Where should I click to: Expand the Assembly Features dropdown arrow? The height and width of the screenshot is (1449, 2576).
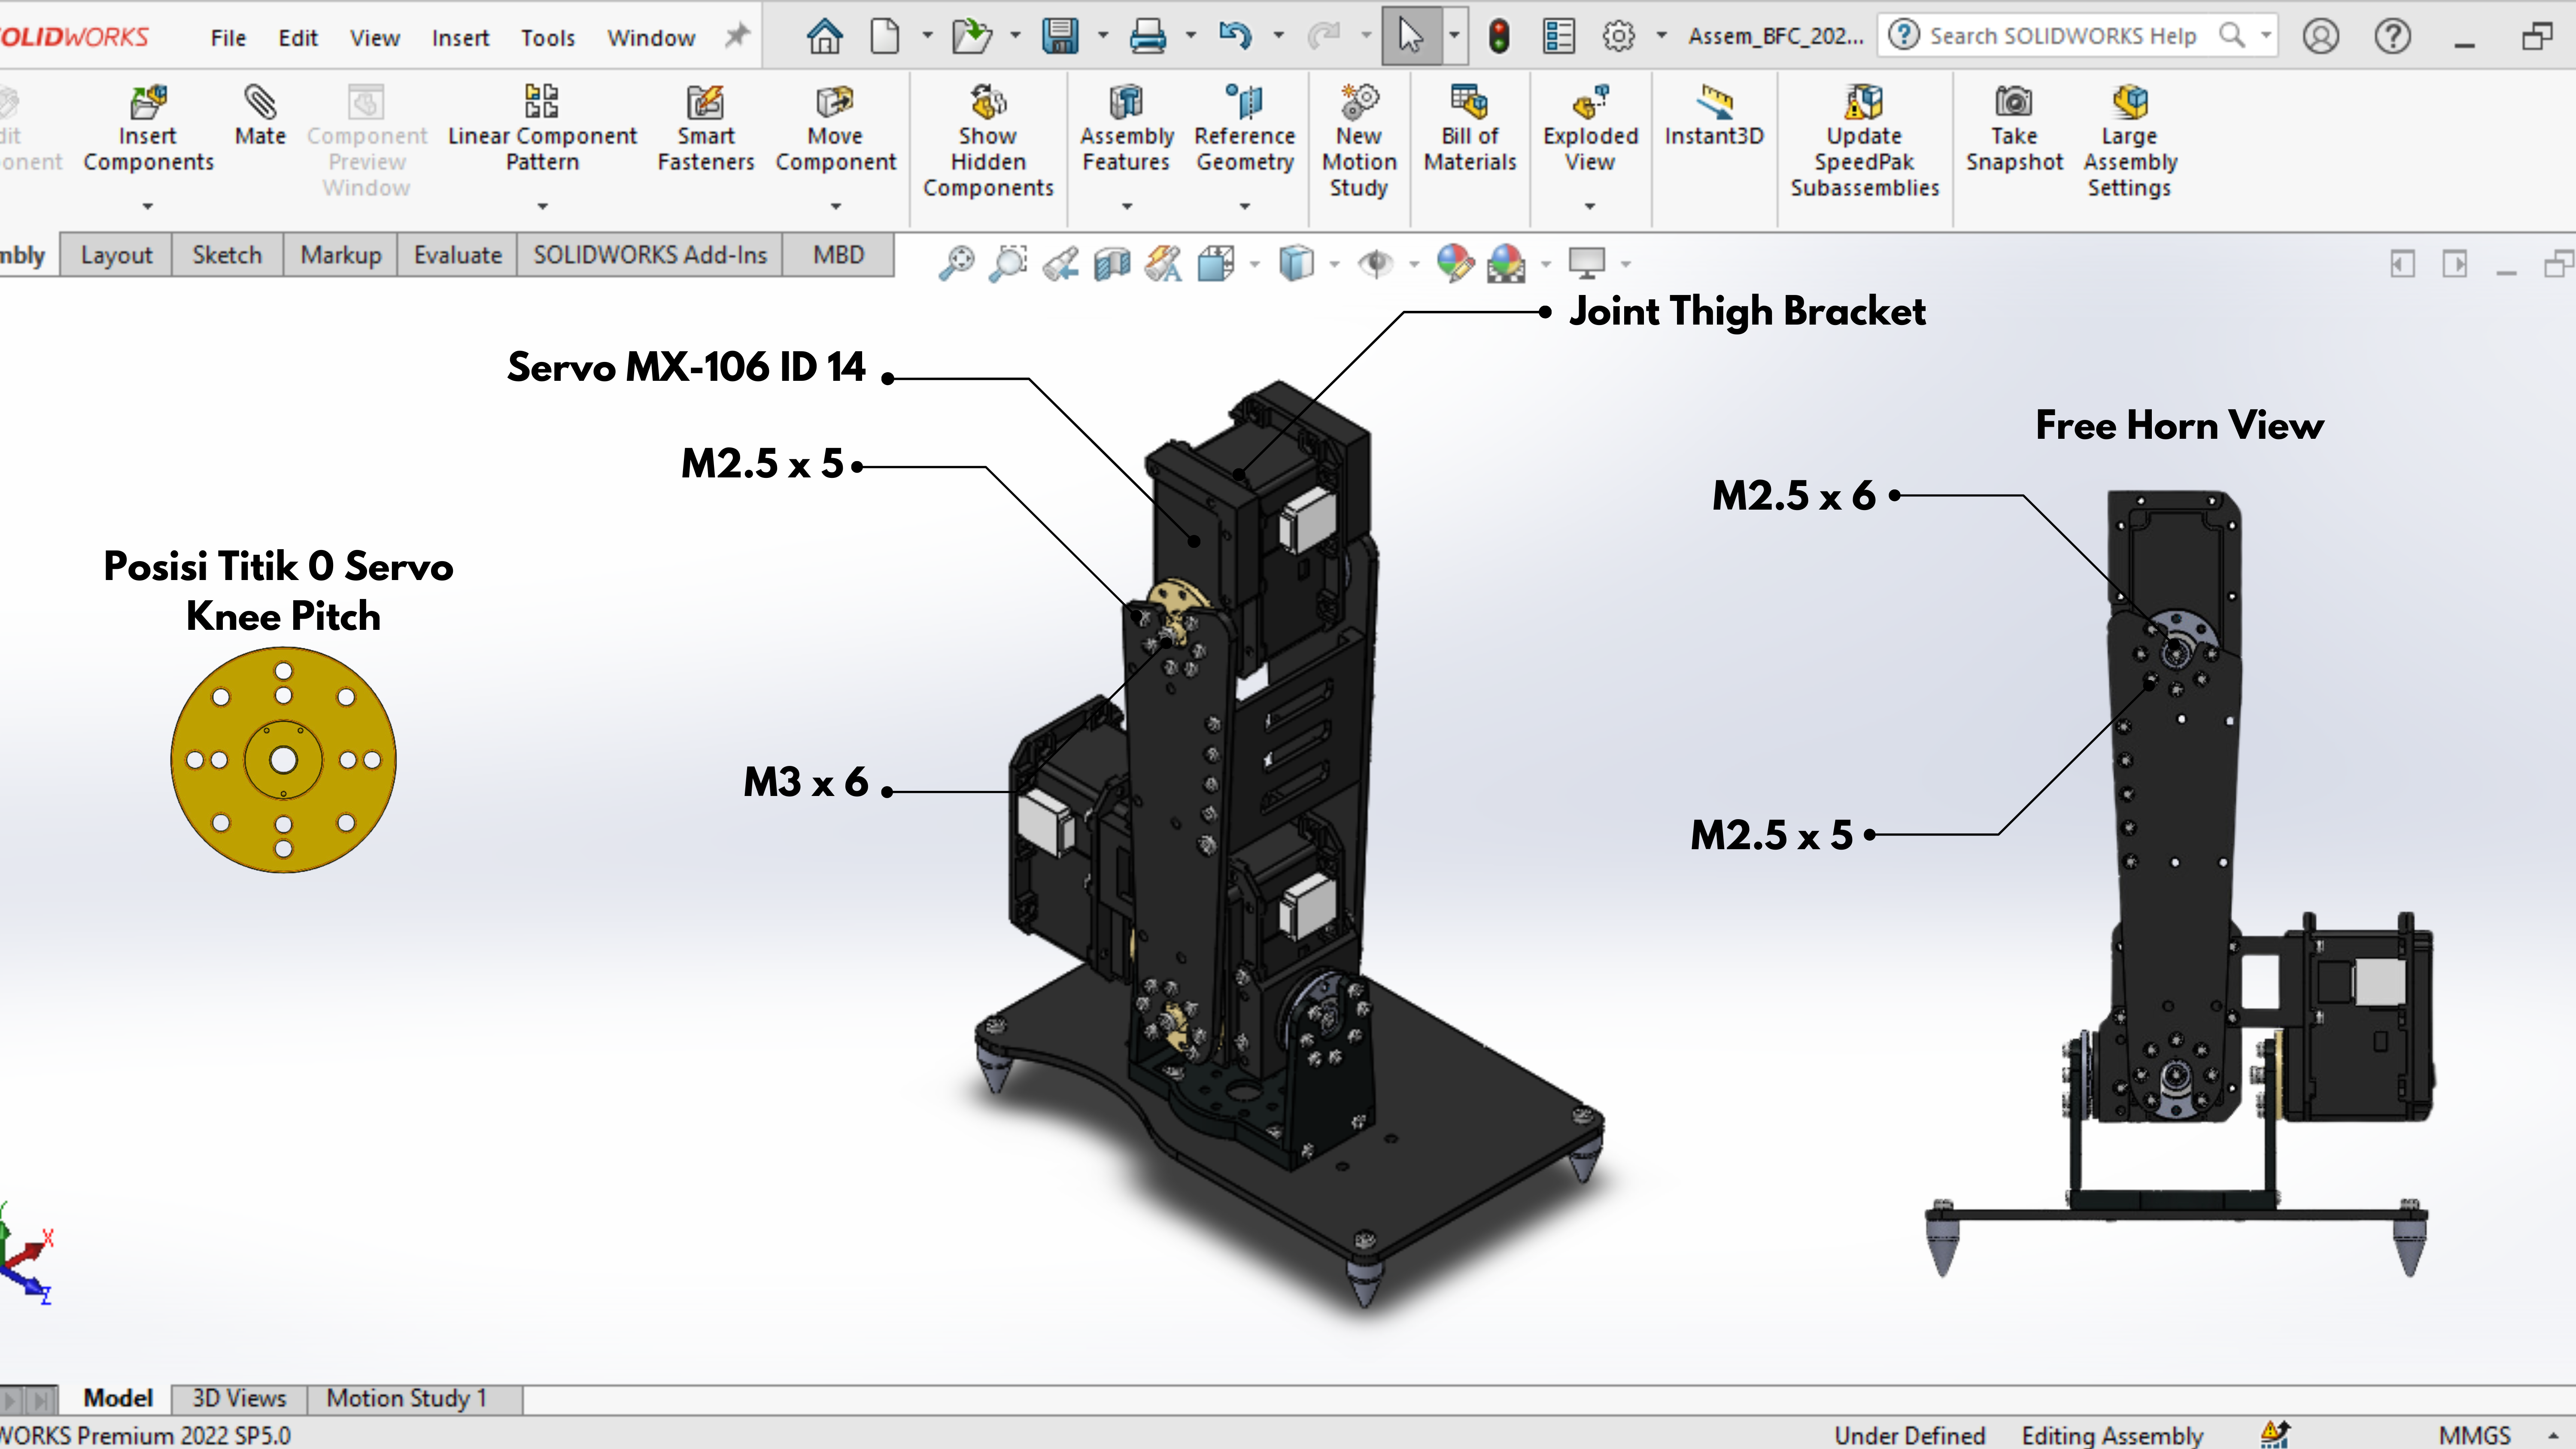click(1127, 206)
